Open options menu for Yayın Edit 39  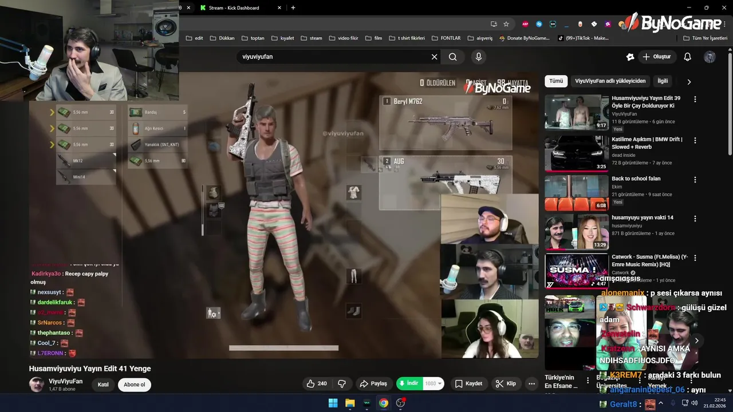pos(695,99)
